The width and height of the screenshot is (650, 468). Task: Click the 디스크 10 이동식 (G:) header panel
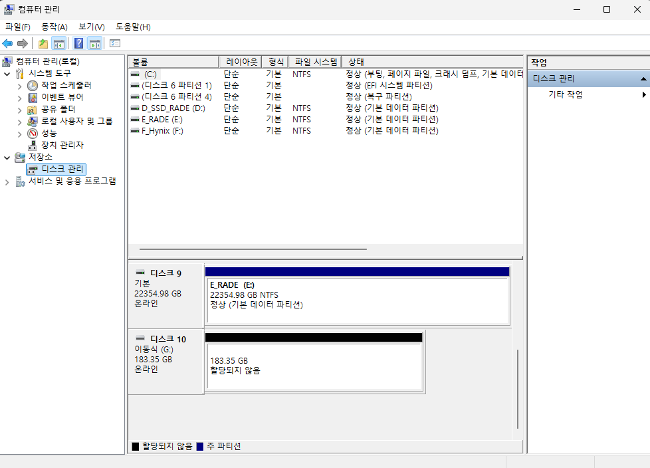coord(165,361)
